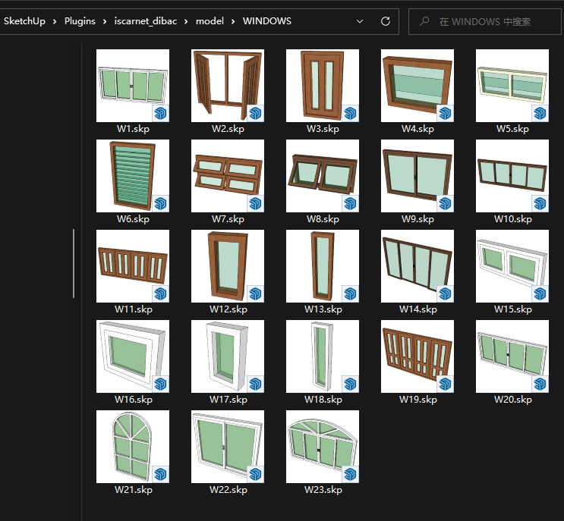Viewport: 564px width, 521px height.
Task: Choose the W13.skp narrow wooden window file
Action: pos(323,266)
